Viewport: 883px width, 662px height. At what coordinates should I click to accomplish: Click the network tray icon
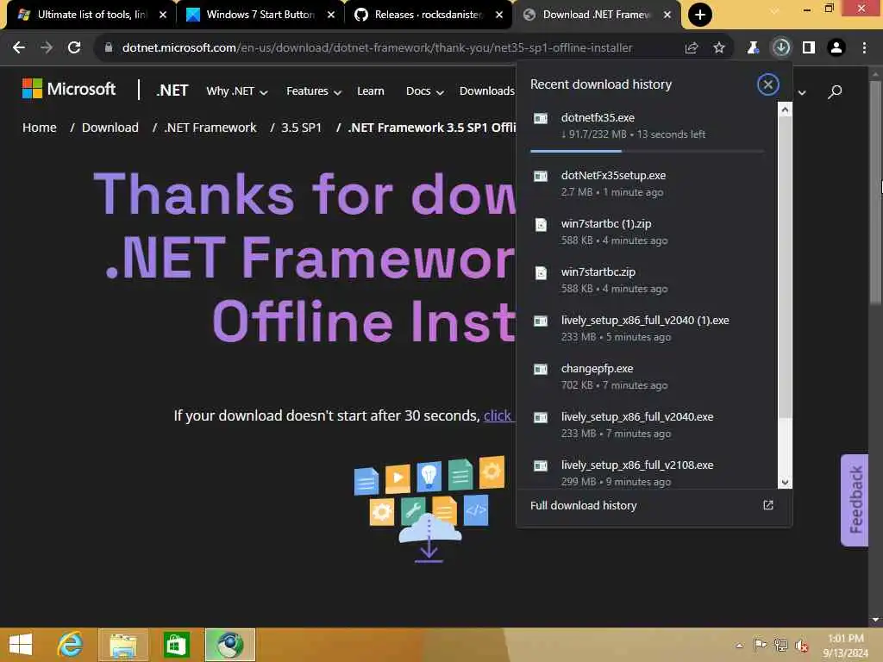pyautogui.click(x=780, y=645)
